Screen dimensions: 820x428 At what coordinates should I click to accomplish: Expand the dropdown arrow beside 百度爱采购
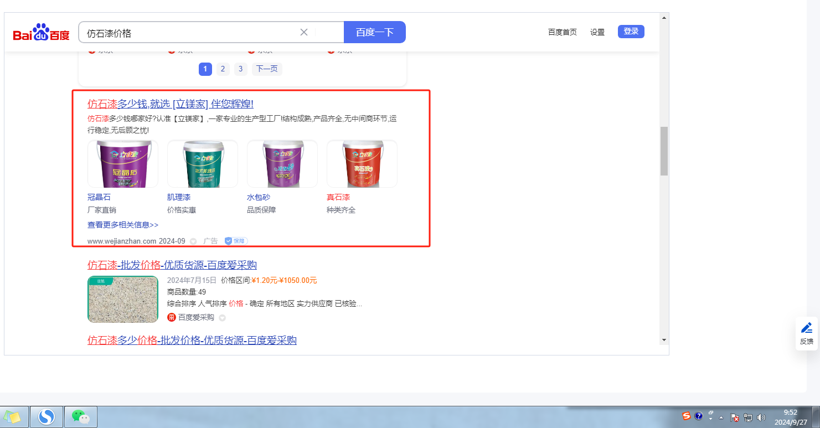click(222, 318)
